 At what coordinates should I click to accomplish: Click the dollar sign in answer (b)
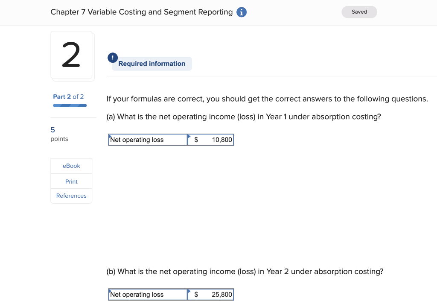click(x=196, y=294)
